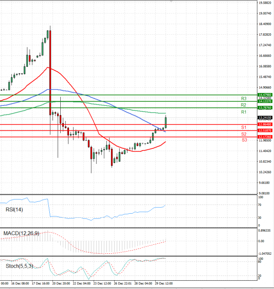Select the R3 resistance label
274x289 pixels.
point(244,98)
